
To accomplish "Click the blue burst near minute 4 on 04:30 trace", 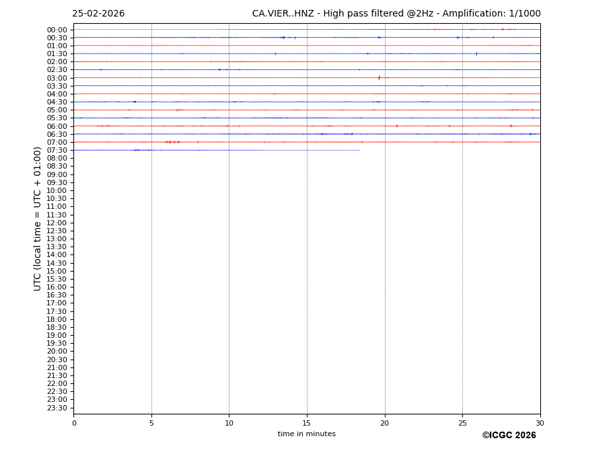I will 134,102.
